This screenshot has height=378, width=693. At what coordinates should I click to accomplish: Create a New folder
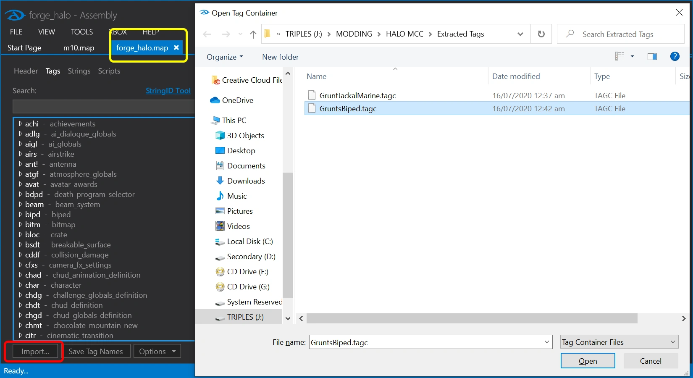(x=281, y=57)
